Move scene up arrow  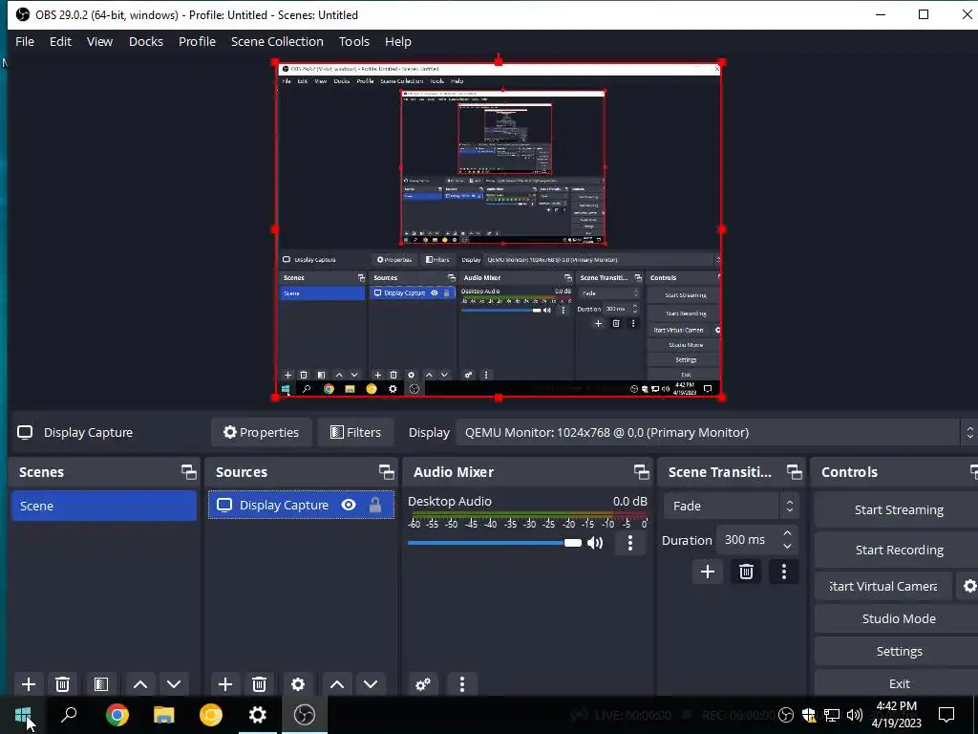click(140, 684)
